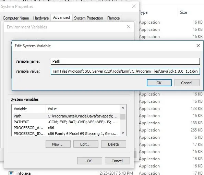This screenshot has height=175, width=204.
Task: Open the System Protection tab
Action: pyautogui.click(x=88, y=18)
